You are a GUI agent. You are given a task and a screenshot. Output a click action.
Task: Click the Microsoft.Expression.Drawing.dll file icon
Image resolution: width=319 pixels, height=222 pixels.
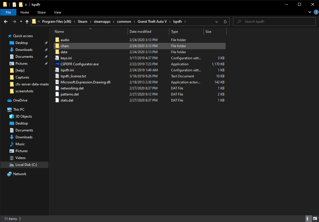click(x=57, y=82)
